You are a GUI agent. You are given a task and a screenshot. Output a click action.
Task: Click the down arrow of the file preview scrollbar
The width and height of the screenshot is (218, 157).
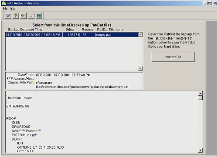click(200, 150)
